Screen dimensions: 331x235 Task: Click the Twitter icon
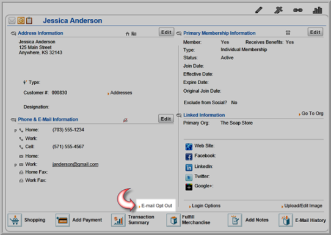(x=189, y=177)
